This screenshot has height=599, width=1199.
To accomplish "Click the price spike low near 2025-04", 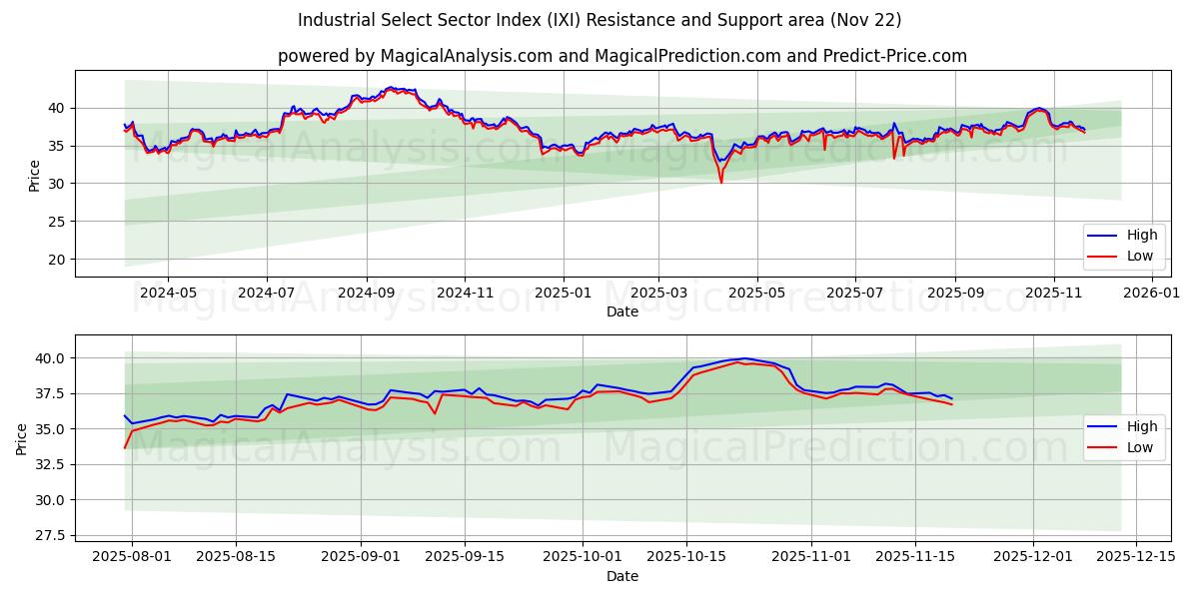I will 721,181.
